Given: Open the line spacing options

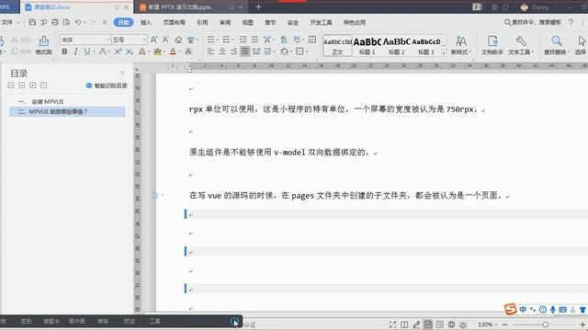Looking at the screenshot, I should coord(268,51).
